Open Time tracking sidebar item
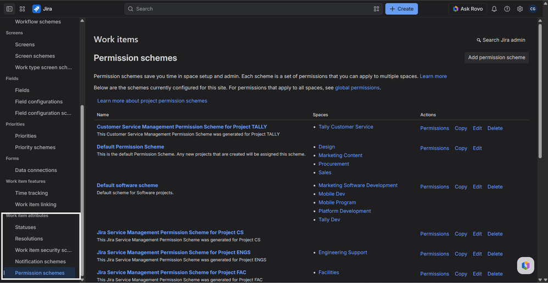 (x=31, y=193)
